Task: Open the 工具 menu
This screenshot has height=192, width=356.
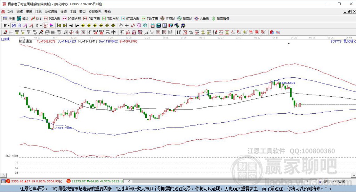Action: [73, 11]
